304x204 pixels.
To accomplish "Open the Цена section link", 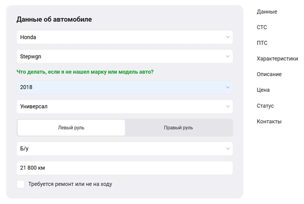I will point(263,90).
